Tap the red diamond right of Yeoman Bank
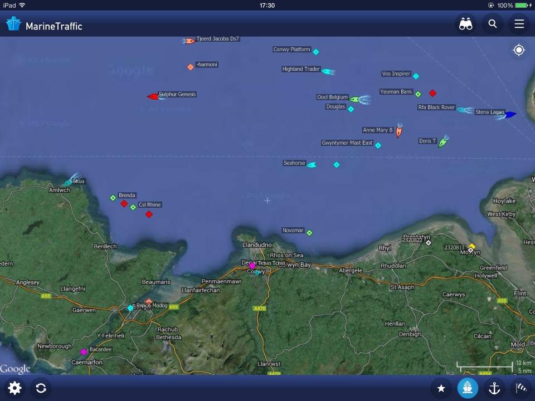This screenshot has width=535, height=401. coord(432,93)
